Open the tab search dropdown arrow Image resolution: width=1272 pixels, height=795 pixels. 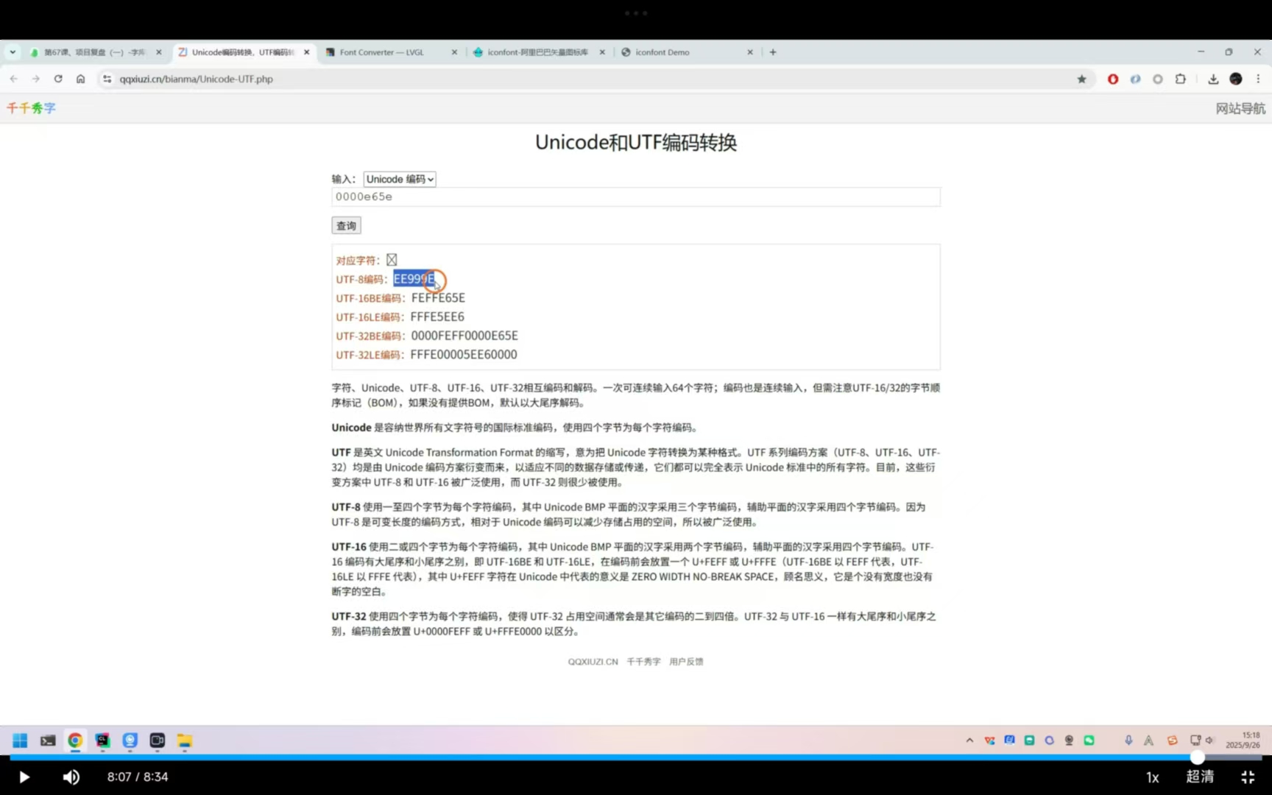(13, 52)
